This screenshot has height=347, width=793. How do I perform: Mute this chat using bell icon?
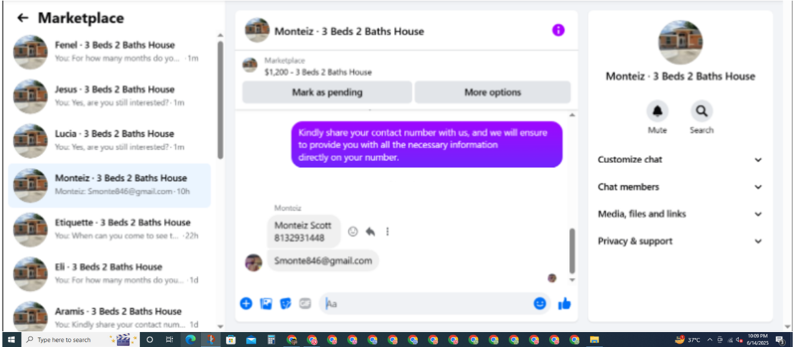pyautogui.click(x=657, y=111)
